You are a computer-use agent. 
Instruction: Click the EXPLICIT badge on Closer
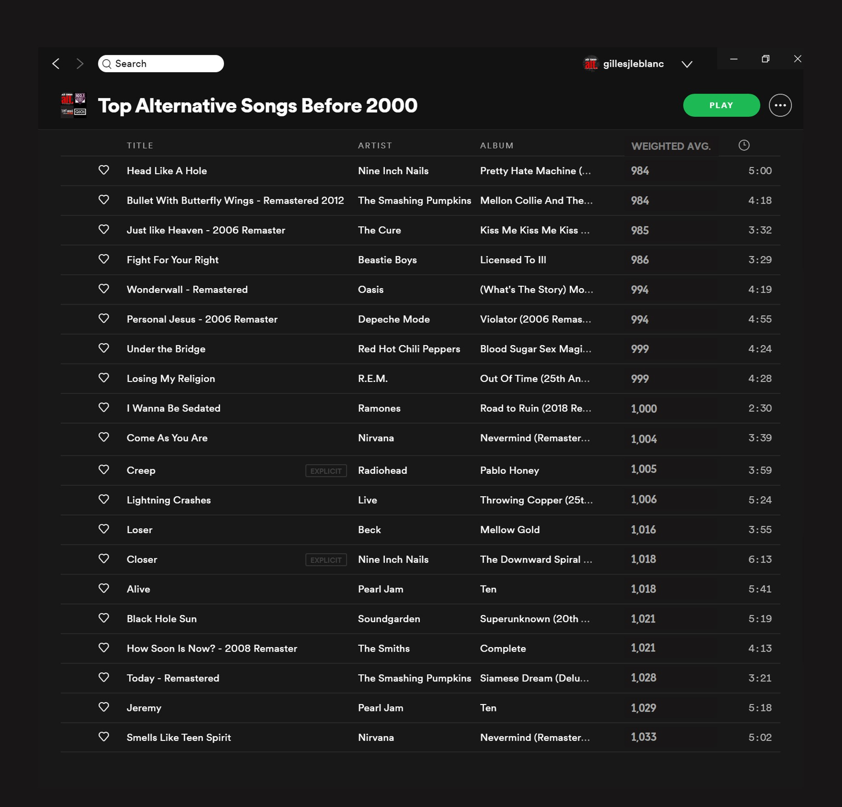point(326,560)
